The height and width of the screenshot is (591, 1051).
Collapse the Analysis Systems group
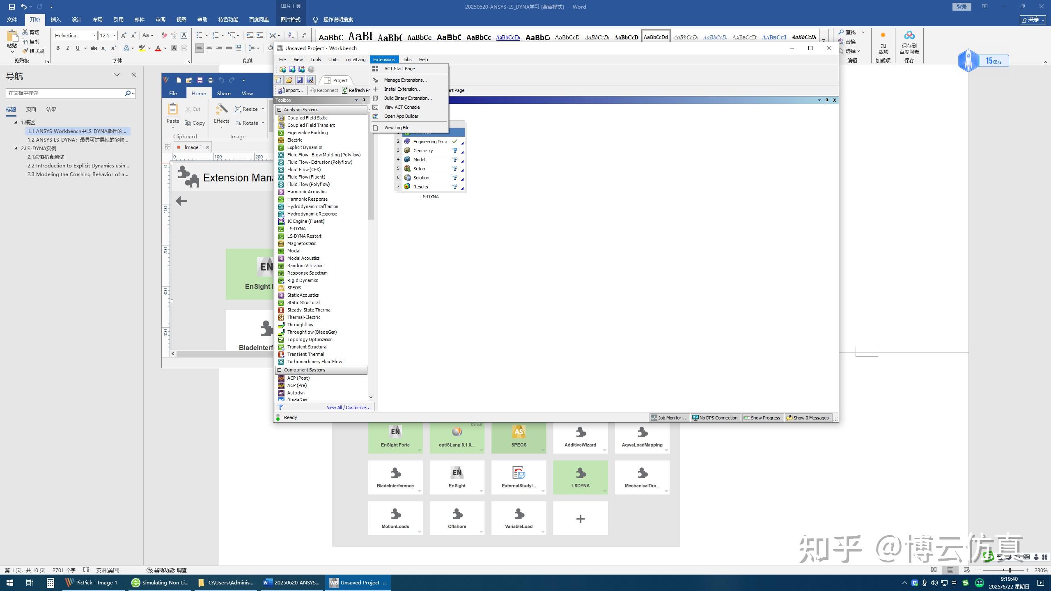(x=280, y=110)
